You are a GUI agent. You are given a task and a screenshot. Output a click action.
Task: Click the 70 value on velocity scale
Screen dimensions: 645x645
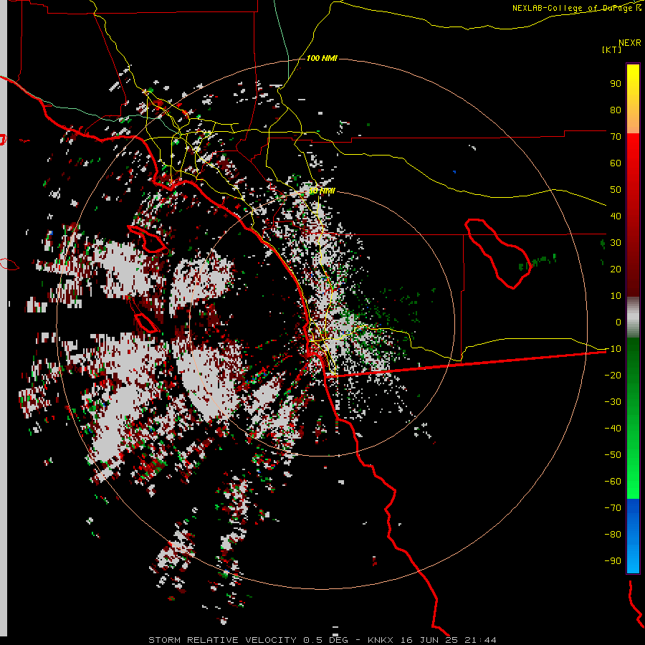616,137
